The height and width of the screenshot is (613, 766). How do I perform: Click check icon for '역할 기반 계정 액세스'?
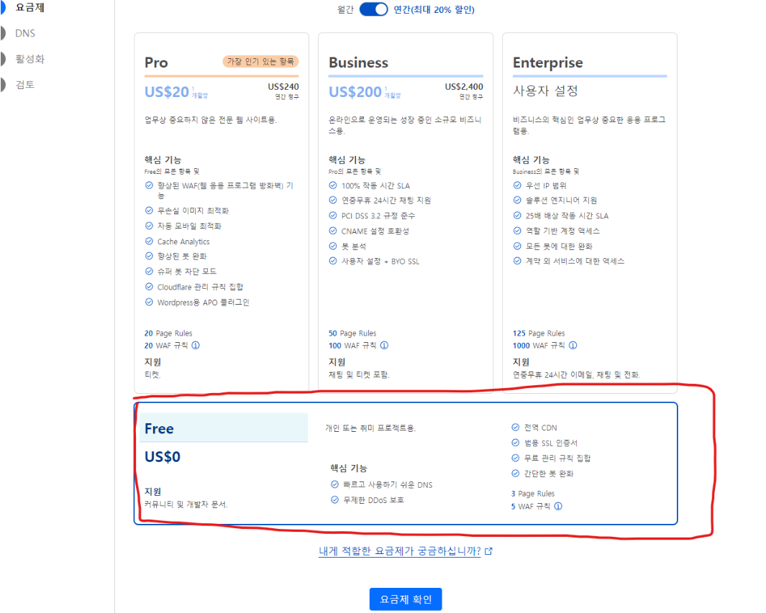click(517, 231)
